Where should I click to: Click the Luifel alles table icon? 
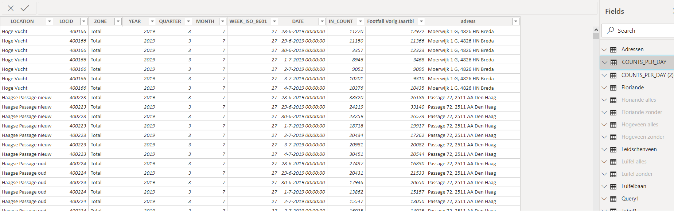pos(613,162)
